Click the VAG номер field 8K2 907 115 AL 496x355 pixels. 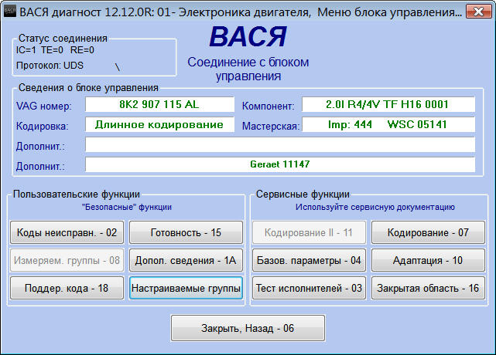click(159, 104)
